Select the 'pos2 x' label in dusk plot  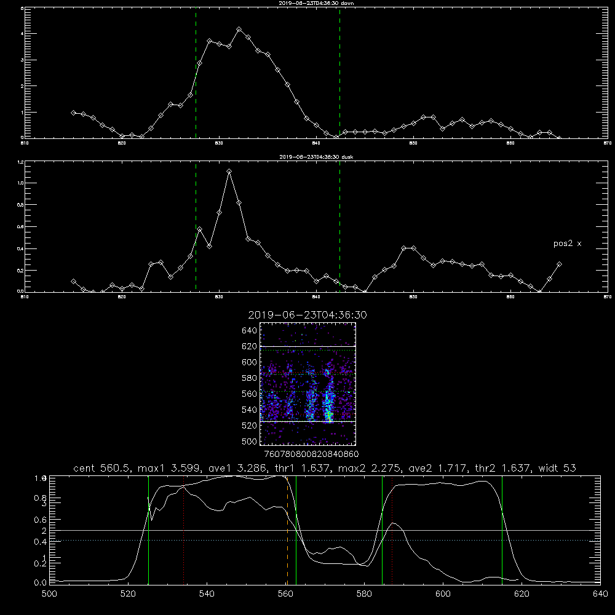coord(567,244)
